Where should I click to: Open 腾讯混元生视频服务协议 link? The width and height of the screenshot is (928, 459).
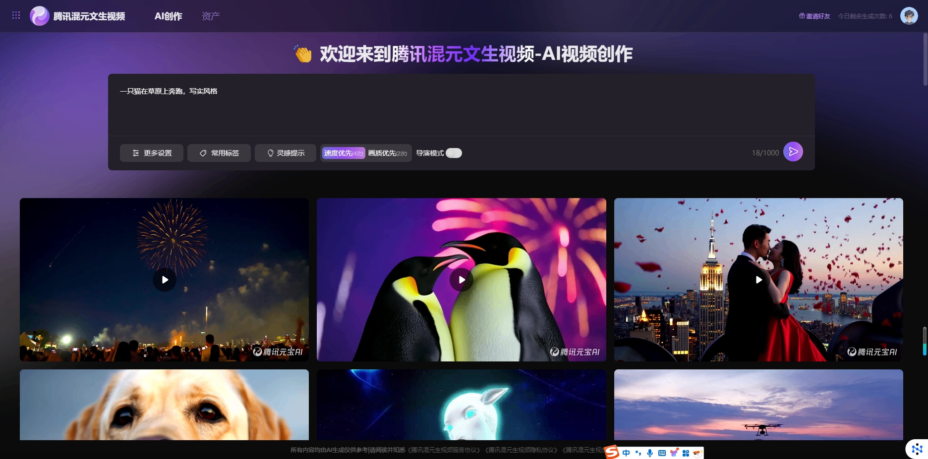point(444,450)
